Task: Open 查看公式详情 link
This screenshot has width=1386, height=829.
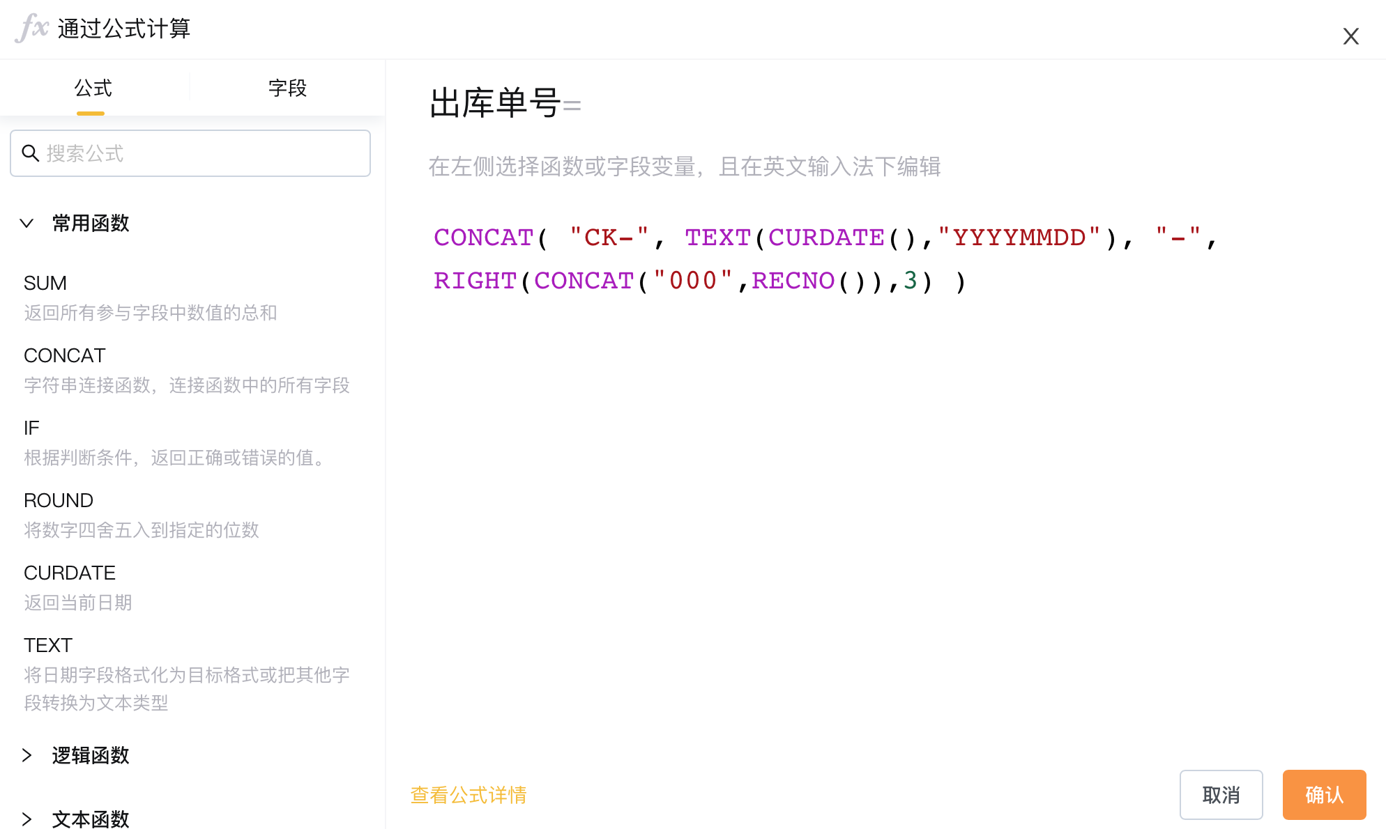Action: 469,795
